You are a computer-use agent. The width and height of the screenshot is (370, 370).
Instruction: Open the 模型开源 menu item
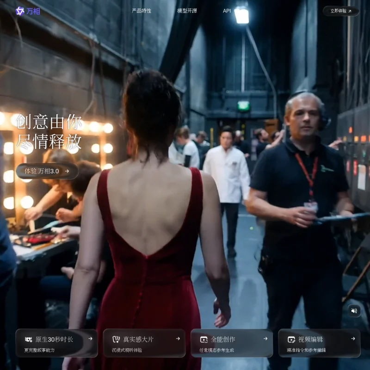pos(187,11)
